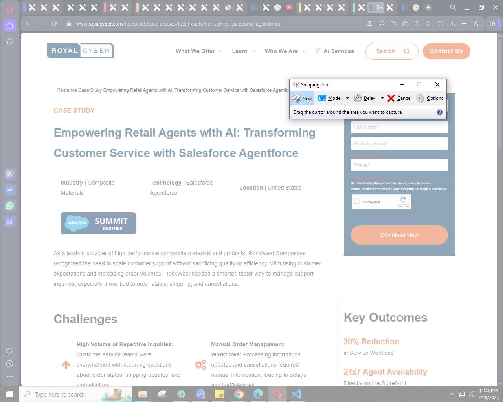This screenshot has width=503, height=402.
Task: Click the Contact Us button
Action: (x=446, y=51)
